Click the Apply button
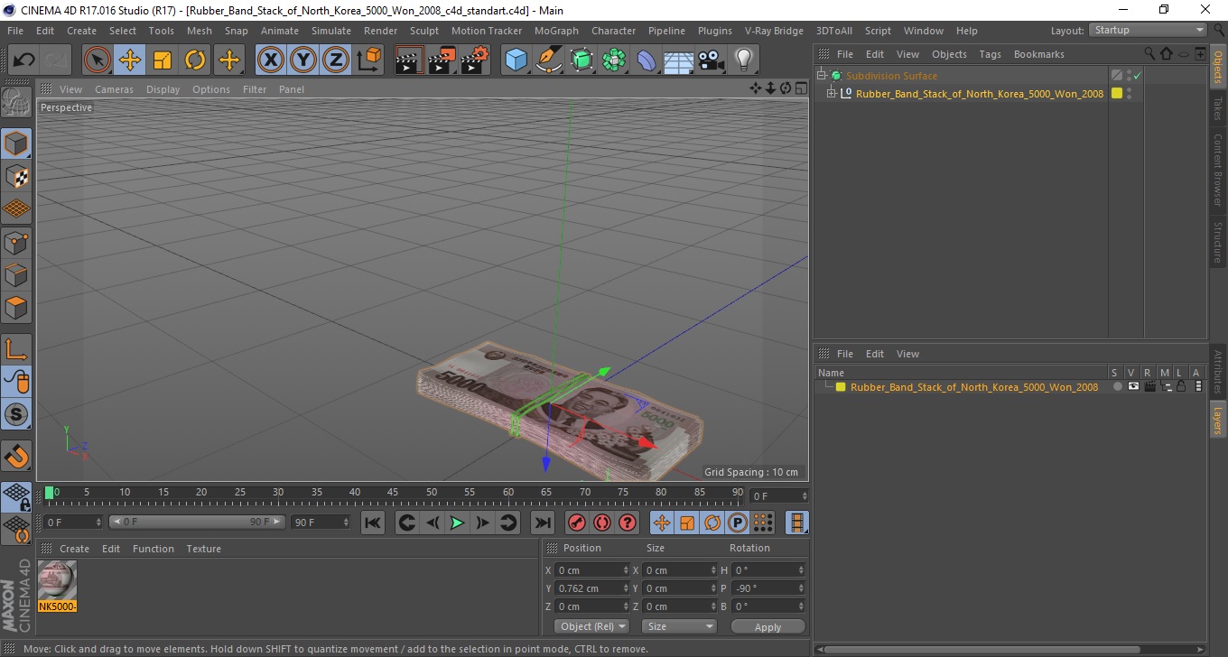This screenshot has height=657, width=1228. point(767,626)
